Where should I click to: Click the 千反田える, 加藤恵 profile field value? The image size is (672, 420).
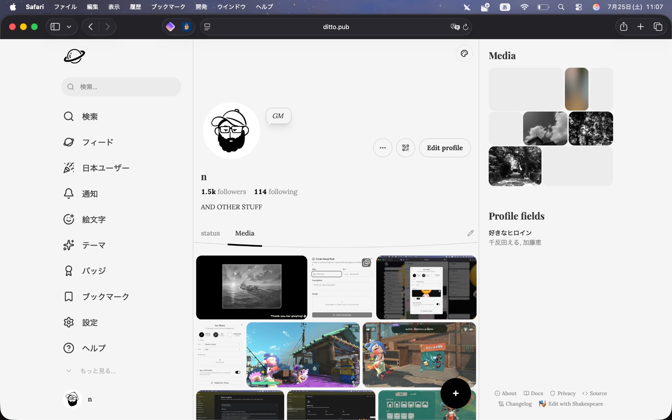515,243
